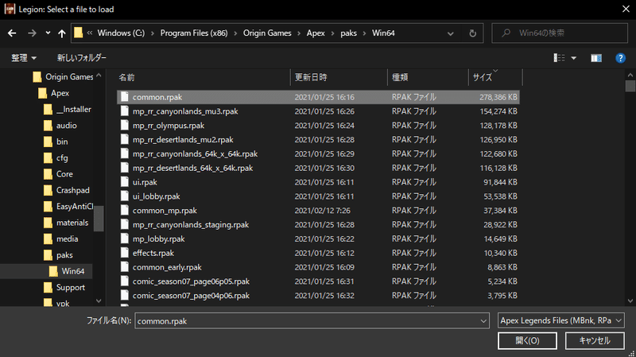Screen dimensions: 636x357
Task: Click the file list vertical scrollbar thumb
Action: [630, 86]
